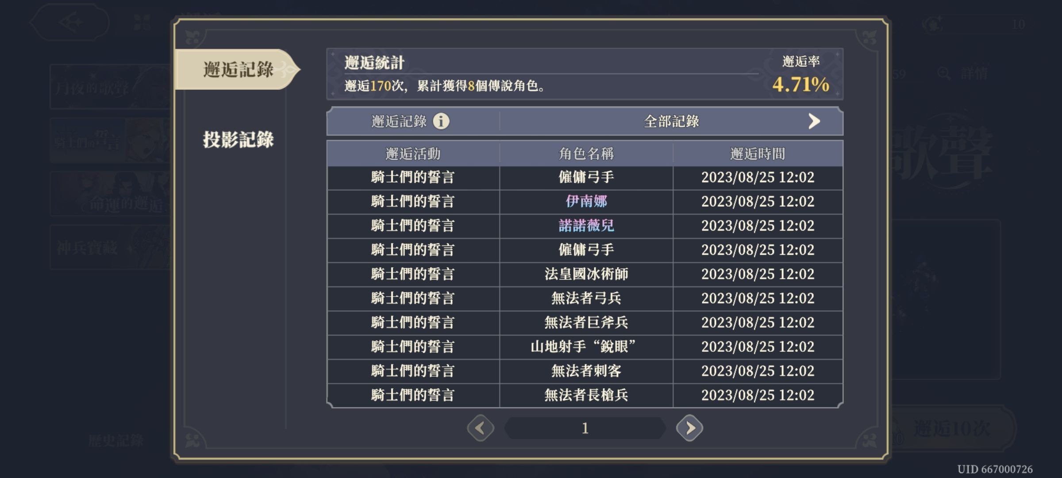Select the 邂逅記錄 tab
Viewport: 1062px width, 478px height.
pos(238,69)
